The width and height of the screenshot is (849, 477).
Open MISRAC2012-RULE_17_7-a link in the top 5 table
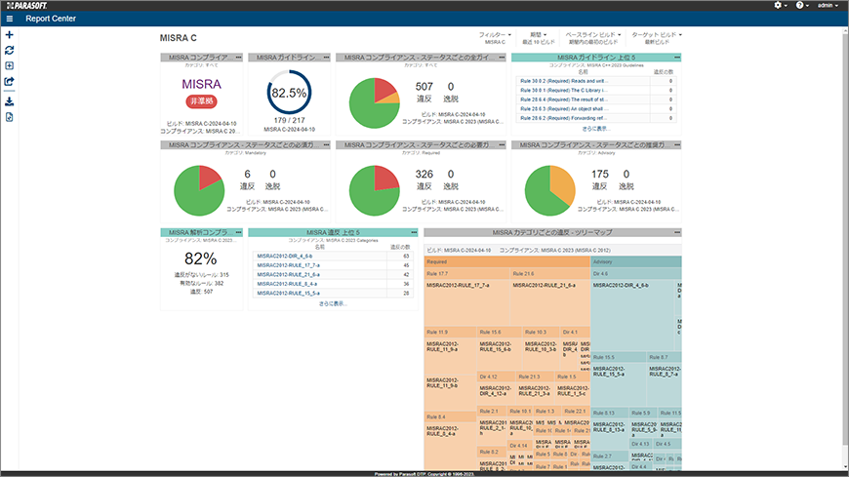pos(289,265)
